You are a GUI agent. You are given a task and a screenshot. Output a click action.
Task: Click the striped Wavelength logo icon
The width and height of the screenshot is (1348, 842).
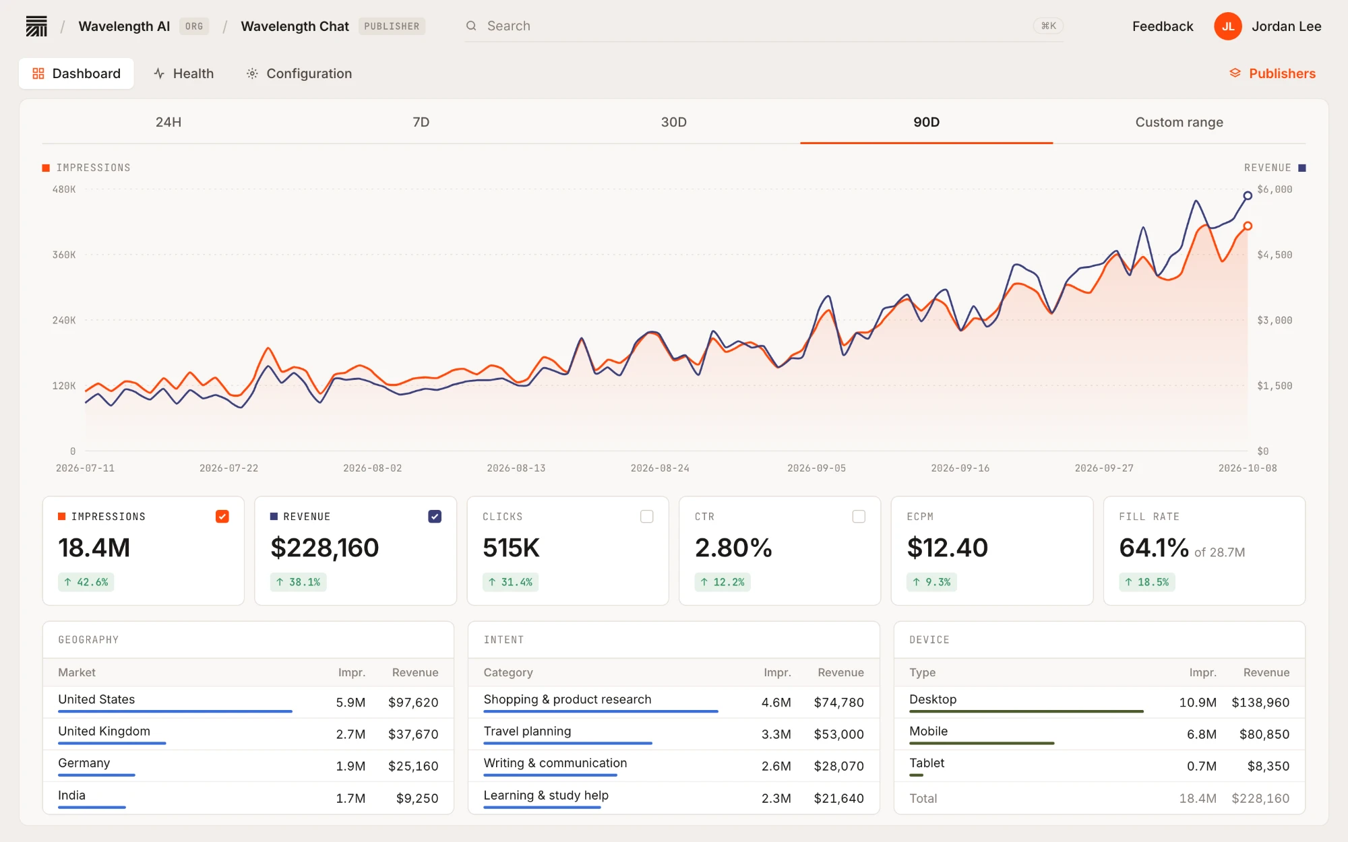(36, 26)
